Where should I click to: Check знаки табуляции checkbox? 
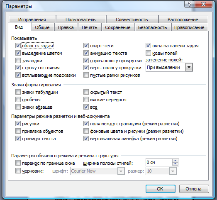(x=18, y=92)
